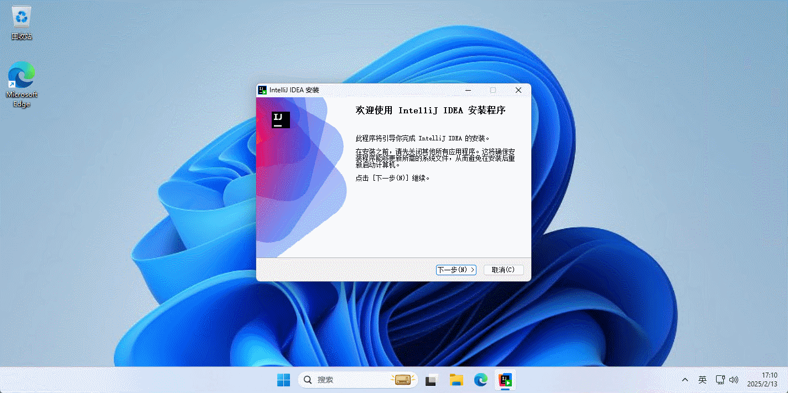This screenshot has height=393, width=788.
Task: Open the clock and date panel
Action: pyautogui.click(x=762, y=379)
